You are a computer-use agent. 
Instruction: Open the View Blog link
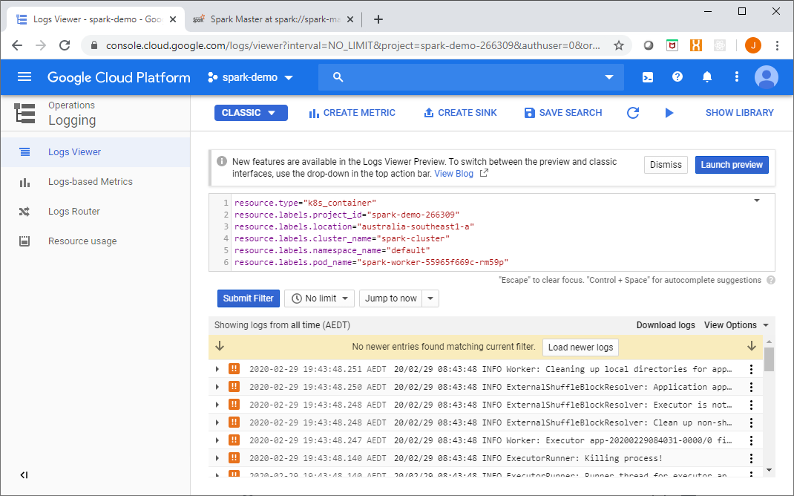pyautogui.click(x=453, y=173)
